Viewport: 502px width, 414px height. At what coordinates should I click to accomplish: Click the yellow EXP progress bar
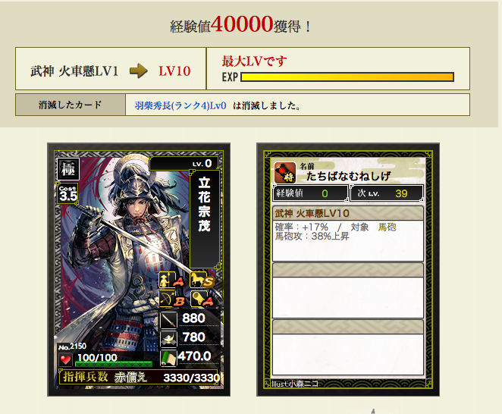click(x=347, y=77)
